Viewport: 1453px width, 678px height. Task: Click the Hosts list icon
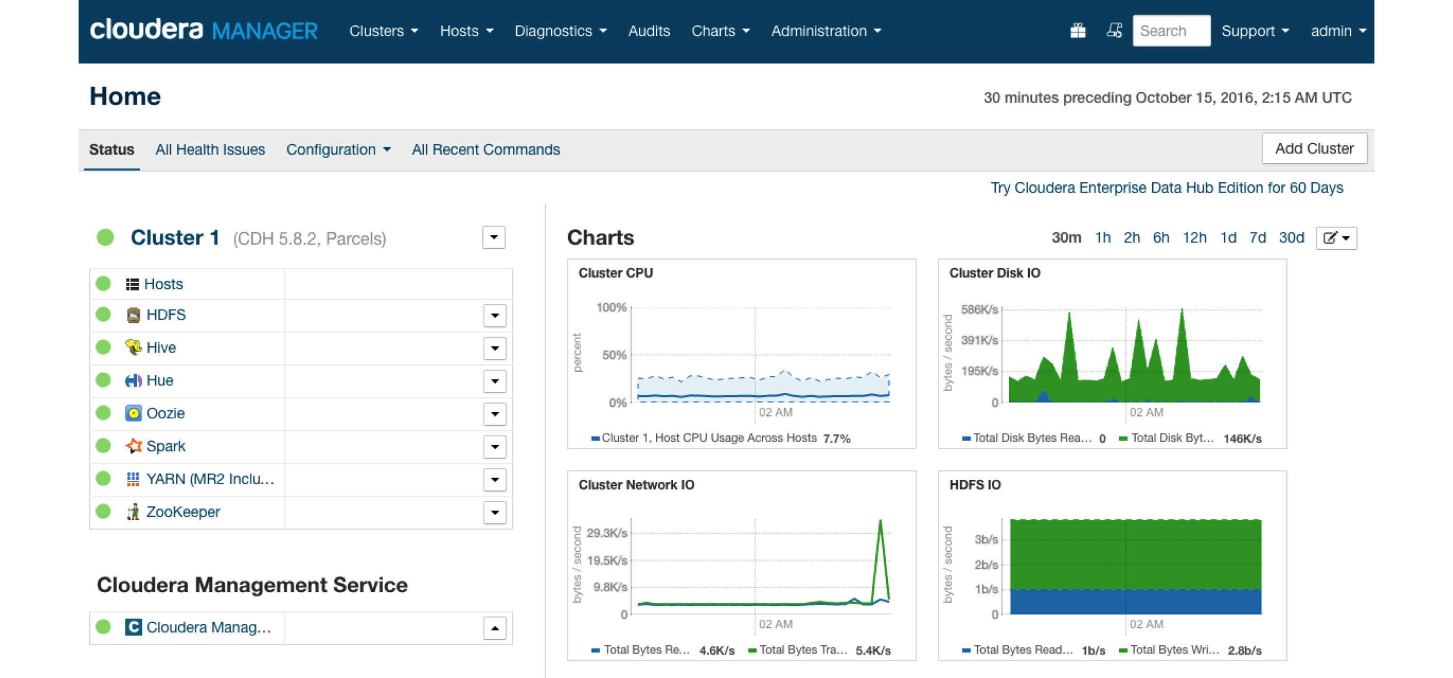tap(133, 284)
